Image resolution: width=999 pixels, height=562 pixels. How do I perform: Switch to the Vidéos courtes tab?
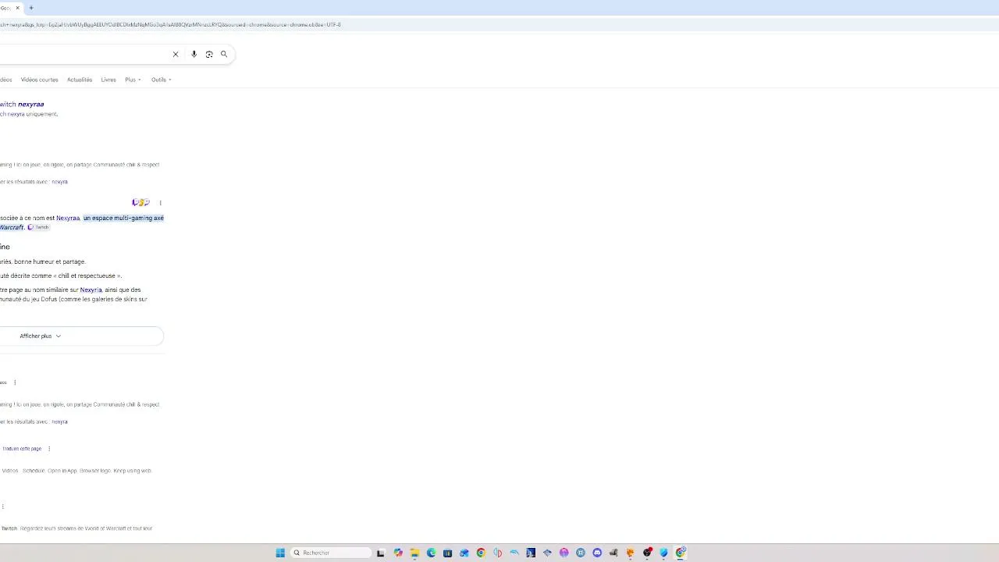point(39,80)
